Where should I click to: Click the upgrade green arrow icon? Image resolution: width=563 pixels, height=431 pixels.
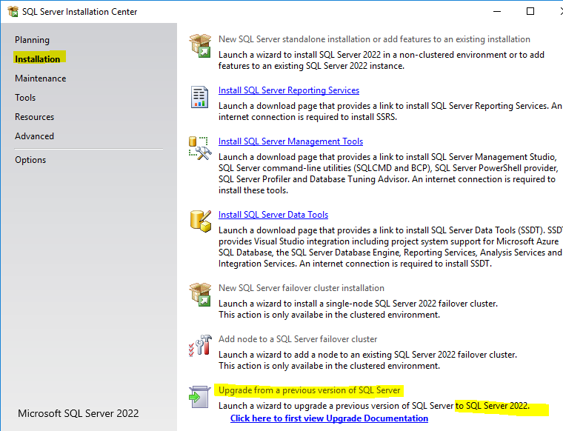(199, 396)
